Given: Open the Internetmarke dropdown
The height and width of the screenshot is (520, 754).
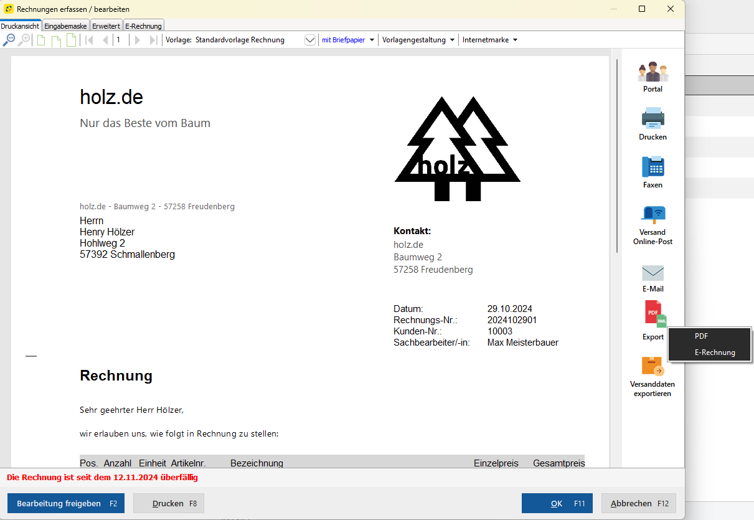Looking at the screenshot, I should click(489, 39).
